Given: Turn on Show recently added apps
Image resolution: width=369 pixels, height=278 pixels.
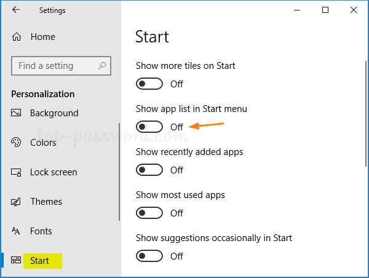Looking at the screenshot, I should [x=150, y=170].
